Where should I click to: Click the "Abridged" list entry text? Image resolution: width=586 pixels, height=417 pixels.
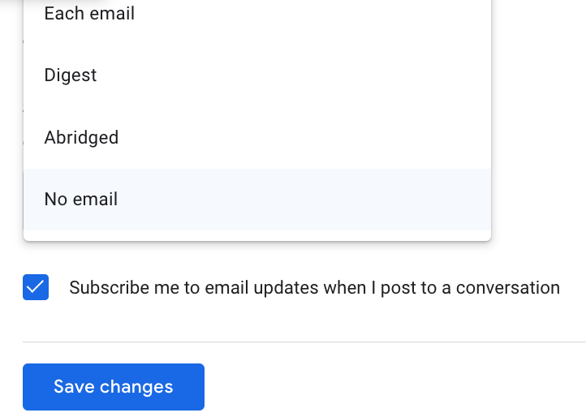point(81,137)
